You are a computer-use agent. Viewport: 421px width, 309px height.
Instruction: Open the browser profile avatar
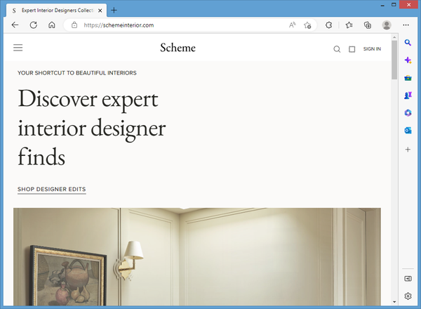pyautogui.click(x=387, y=25)
